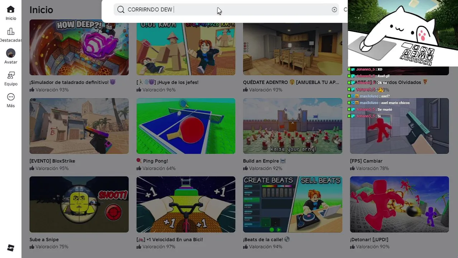Image resolution: width=458 pixels, height=258 pixels.
Task: Click Valoración 97% under Velocidad En una Bici
Action: 156,247
